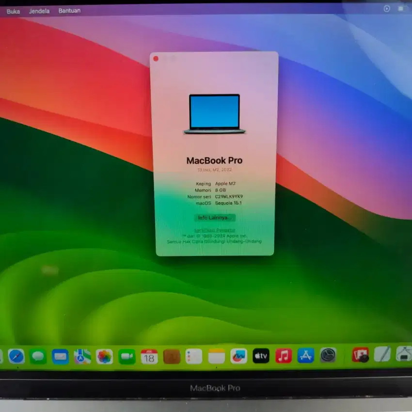Open the Notes app in the Dock
The width and height of the screenshot is (412, 412).
[217, 356]
